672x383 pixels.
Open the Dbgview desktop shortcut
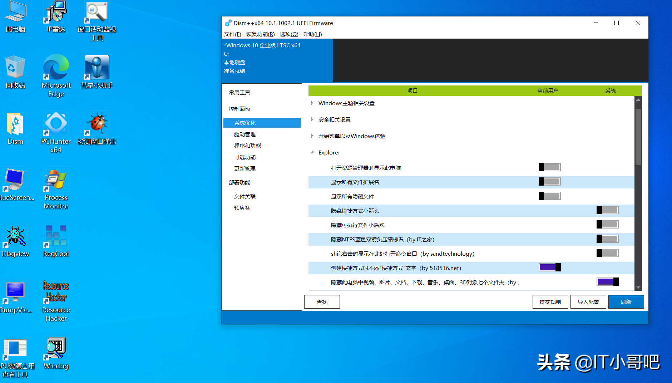[x=15, y=241]
